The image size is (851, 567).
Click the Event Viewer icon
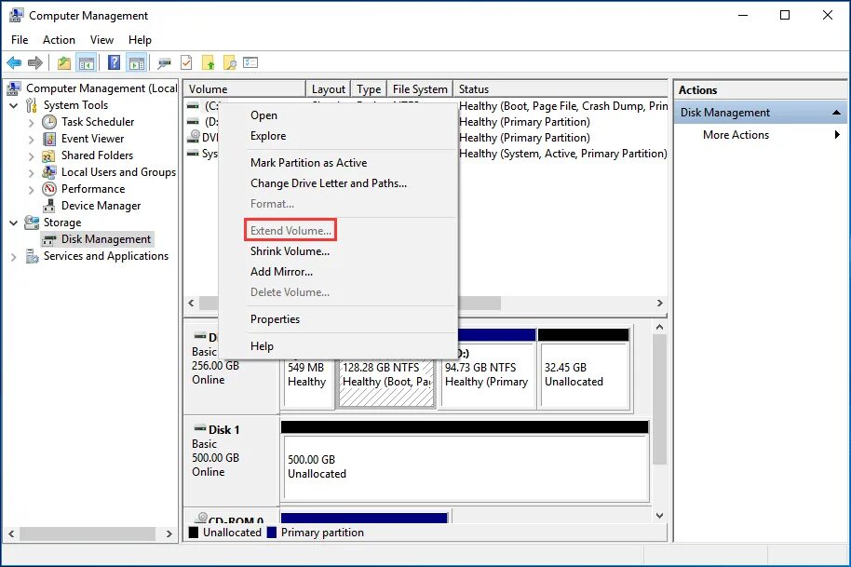click(49, 139)
